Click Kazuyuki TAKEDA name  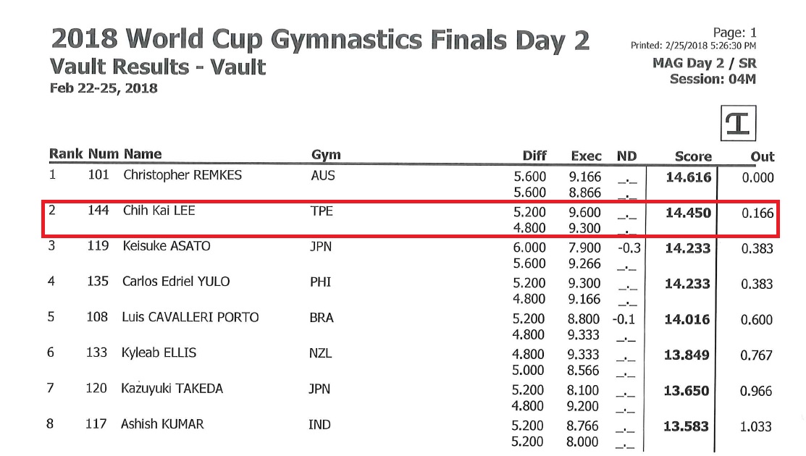tap(172, 388)
